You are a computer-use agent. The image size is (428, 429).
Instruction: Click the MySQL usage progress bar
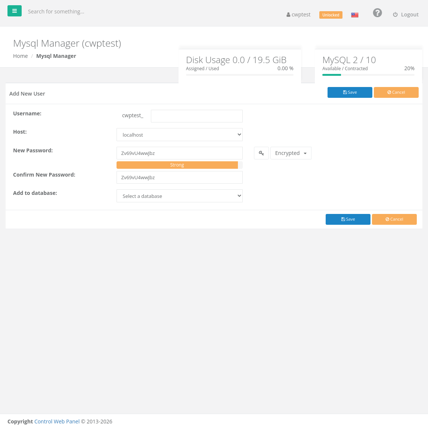click(368, 75)
